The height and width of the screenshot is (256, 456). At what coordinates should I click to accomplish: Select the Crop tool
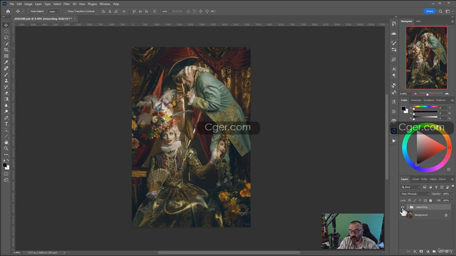pos(6,50)
